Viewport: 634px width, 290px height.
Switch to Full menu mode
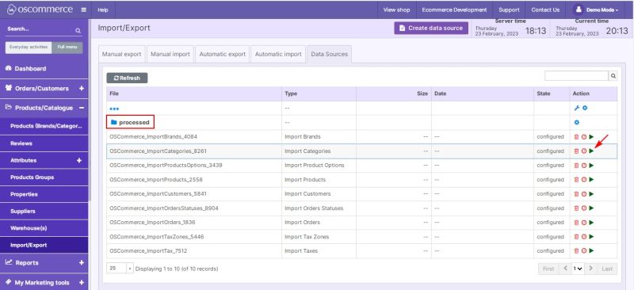click(67, 48)
